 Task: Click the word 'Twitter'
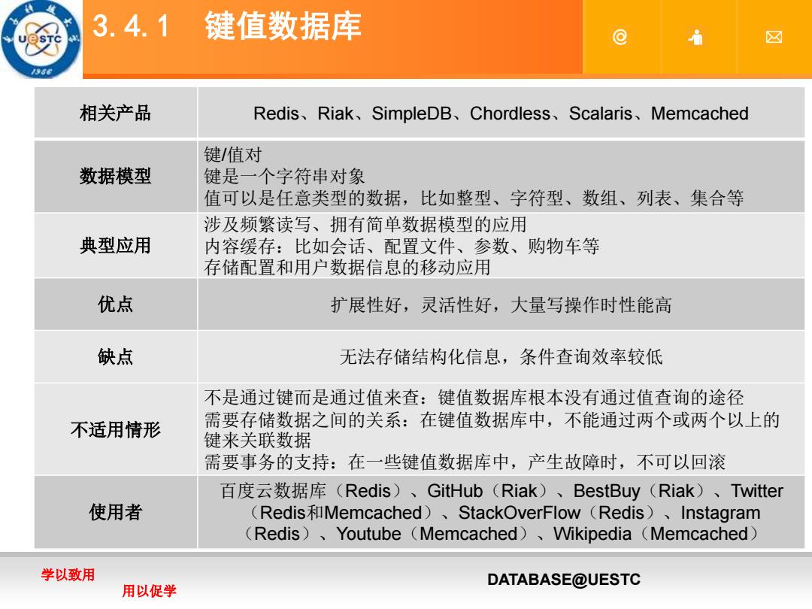757,490
